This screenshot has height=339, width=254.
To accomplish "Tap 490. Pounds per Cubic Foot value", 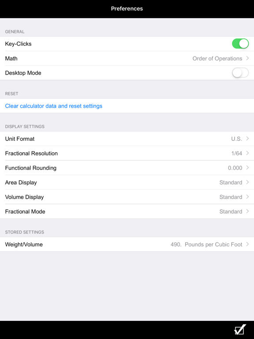I will [206, 245].
